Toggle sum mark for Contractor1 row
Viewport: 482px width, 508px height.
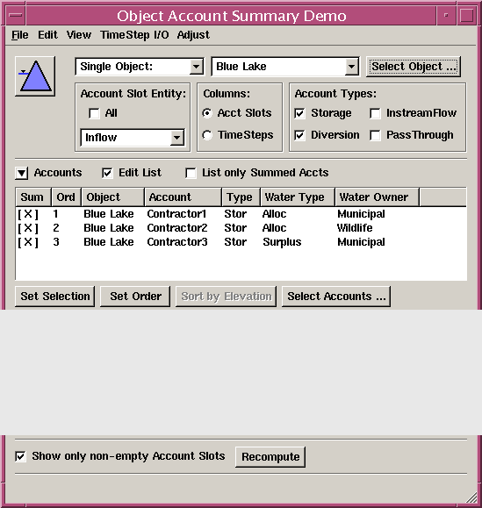point(28,214)
